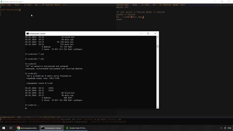Click the 'if not exist x:\build' line
233x131 pixels.
pos(141,12)
